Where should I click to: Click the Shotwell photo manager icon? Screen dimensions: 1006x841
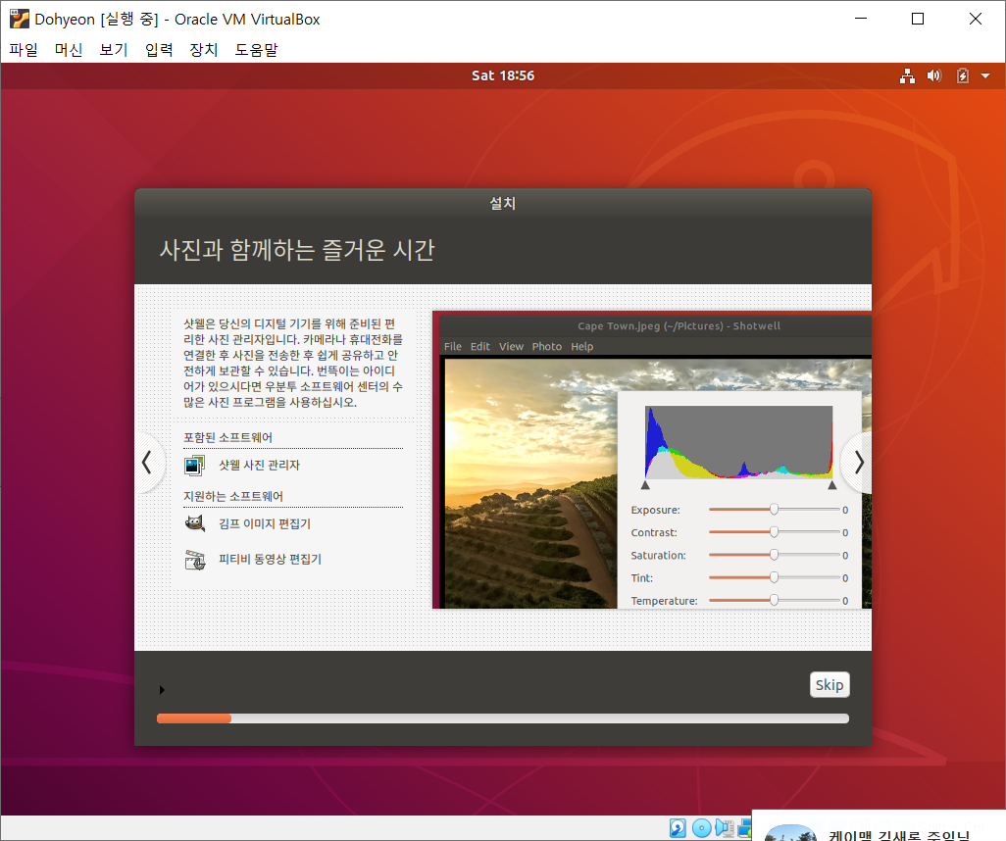(194, 465)
